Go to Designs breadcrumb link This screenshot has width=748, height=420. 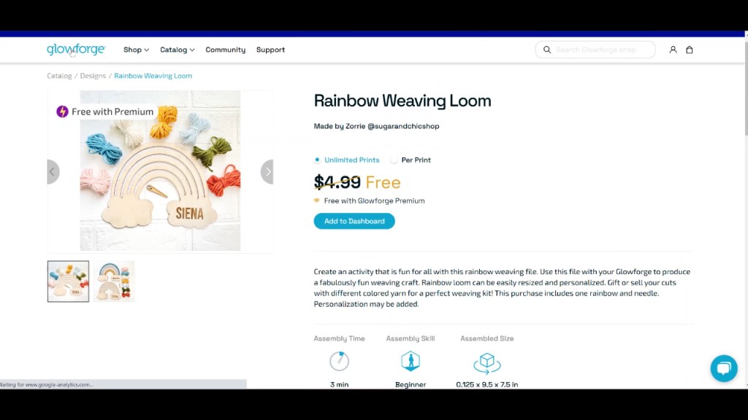point(93,76)
